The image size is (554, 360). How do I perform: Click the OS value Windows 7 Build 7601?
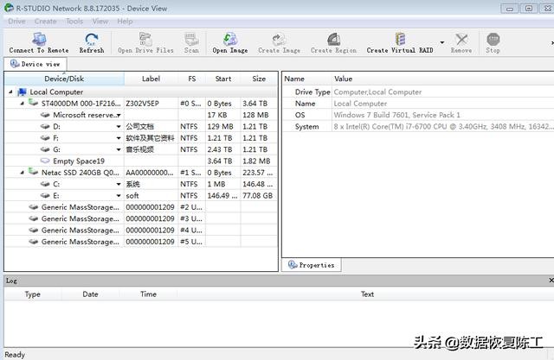(396, 115)
